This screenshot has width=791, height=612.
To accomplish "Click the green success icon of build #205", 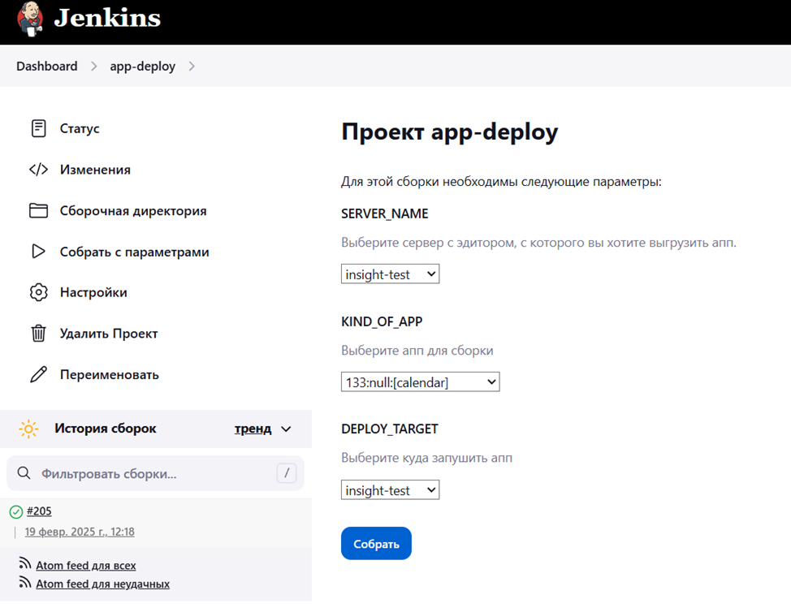I will click(x=15, y=511).
